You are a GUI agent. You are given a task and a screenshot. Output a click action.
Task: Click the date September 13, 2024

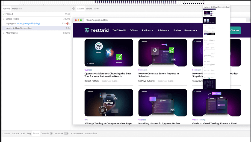click(110, 81)
